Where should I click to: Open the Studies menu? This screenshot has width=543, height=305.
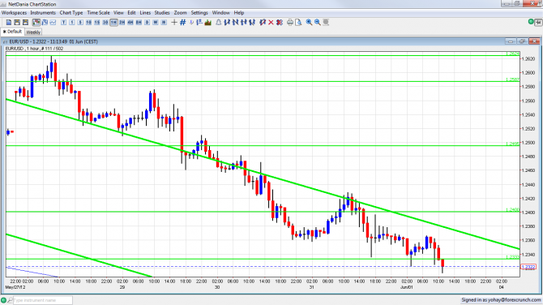(162, 13)
